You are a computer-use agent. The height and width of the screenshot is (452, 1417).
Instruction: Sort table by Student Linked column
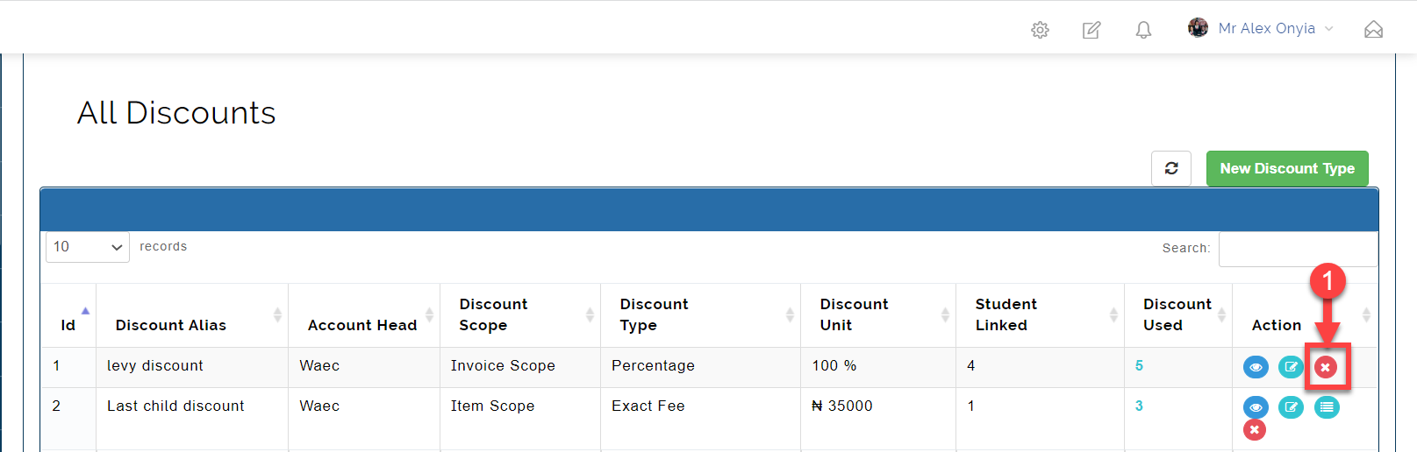1040,315
